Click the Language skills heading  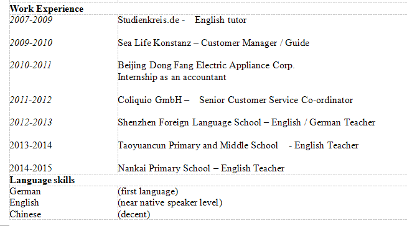42,180
